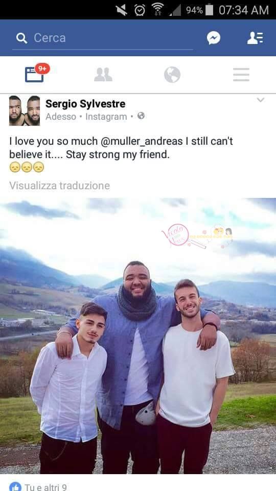Screen dimensions: 276x491
Task: Open the Sergio Sylvestre name link
Action: [85, 104]
